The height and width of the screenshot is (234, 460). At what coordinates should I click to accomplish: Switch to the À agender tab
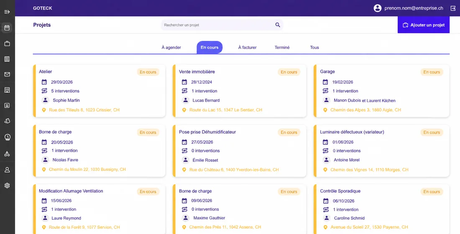point(171,48)
